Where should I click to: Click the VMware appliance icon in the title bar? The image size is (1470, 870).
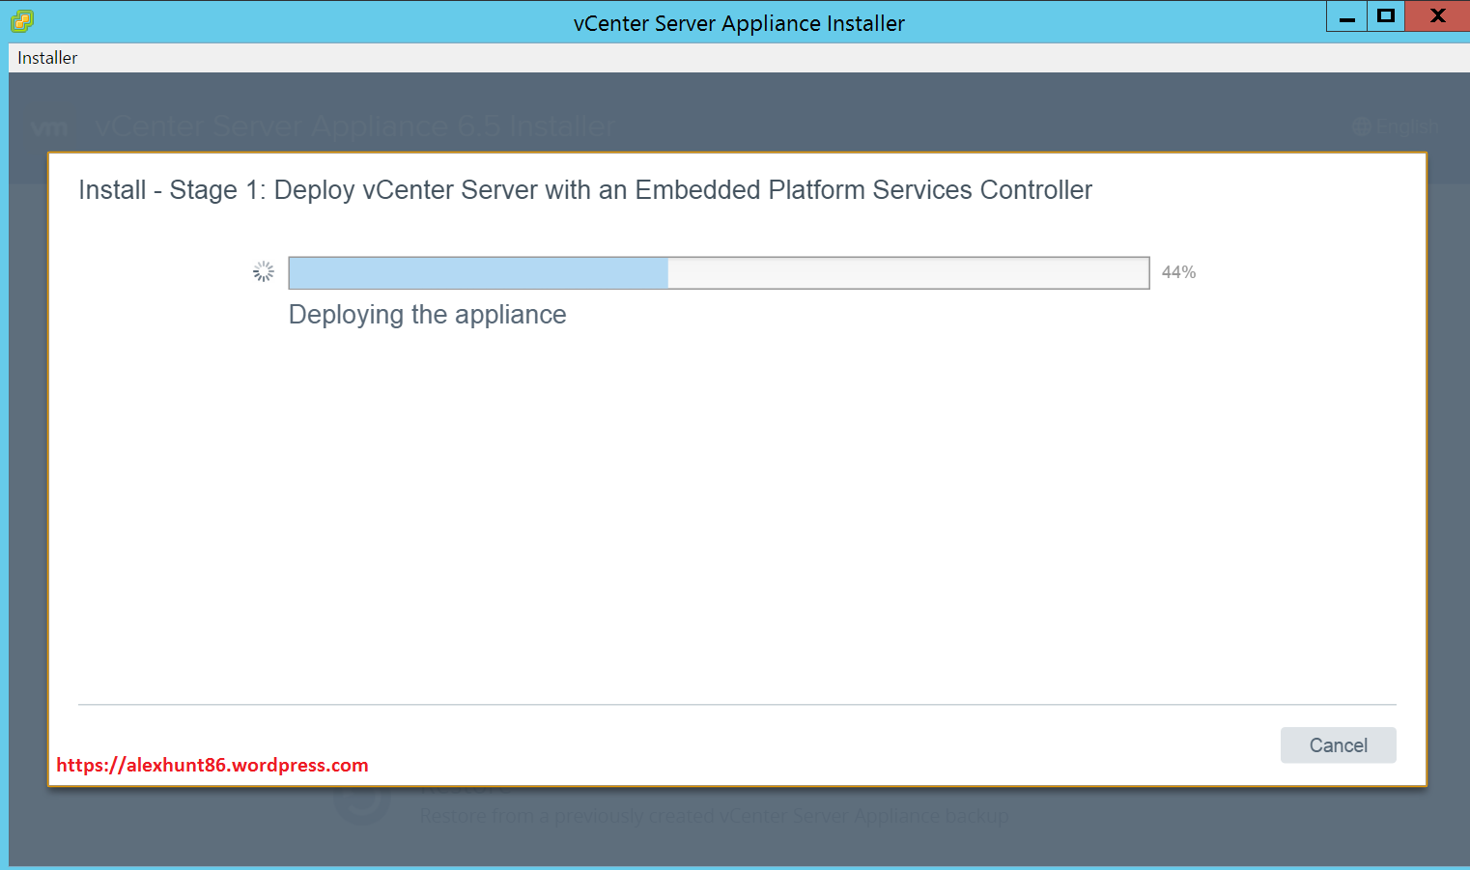20,19
